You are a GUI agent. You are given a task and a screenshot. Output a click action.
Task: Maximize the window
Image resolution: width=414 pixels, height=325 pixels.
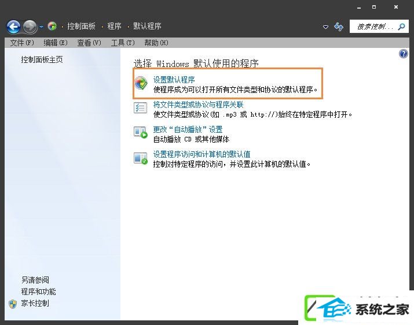374,7
